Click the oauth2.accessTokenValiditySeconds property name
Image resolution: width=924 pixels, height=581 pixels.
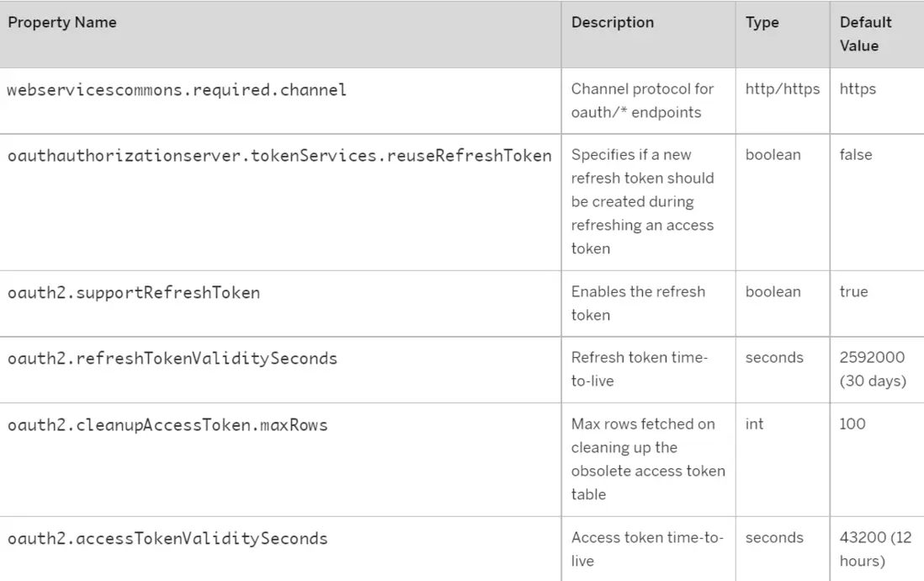(x=167, y=537)
